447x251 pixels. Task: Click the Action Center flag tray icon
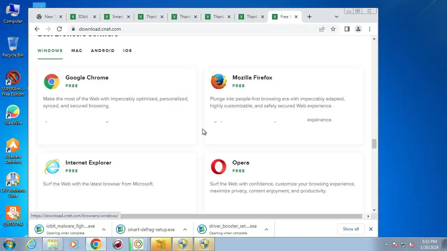click(x=395, y=244)
